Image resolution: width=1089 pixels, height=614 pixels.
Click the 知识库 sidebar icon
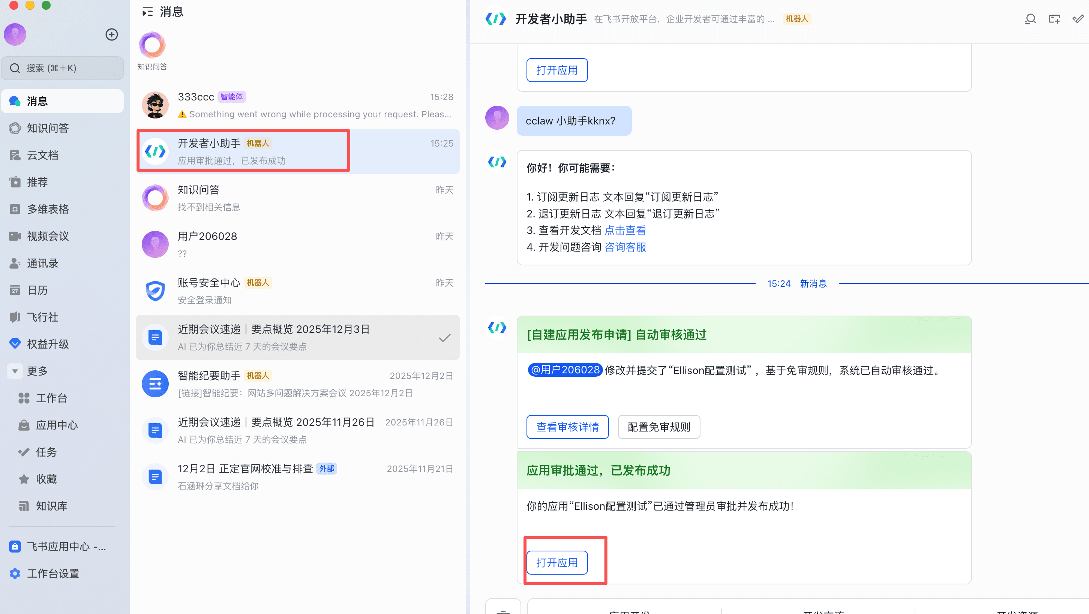coord(24,506)
